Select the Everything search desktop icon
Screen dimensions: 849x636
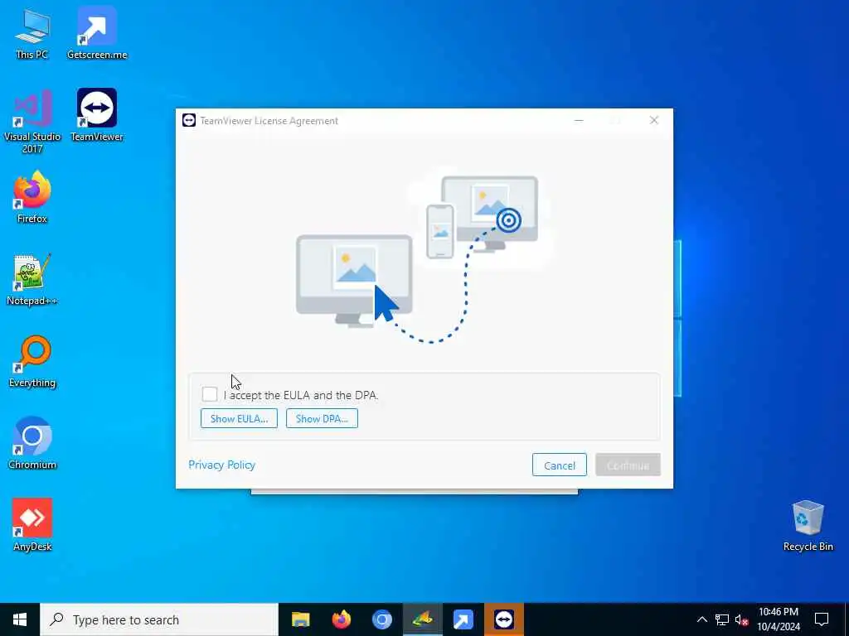tap(32, 362)
